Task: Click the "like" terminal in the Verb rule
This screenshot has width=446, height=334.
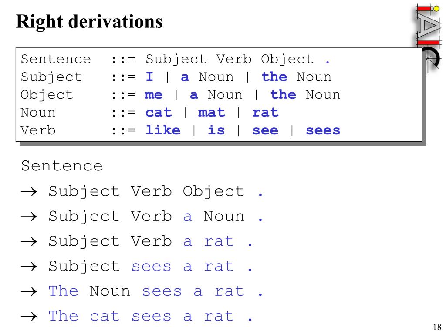Action: pos(163,130)
